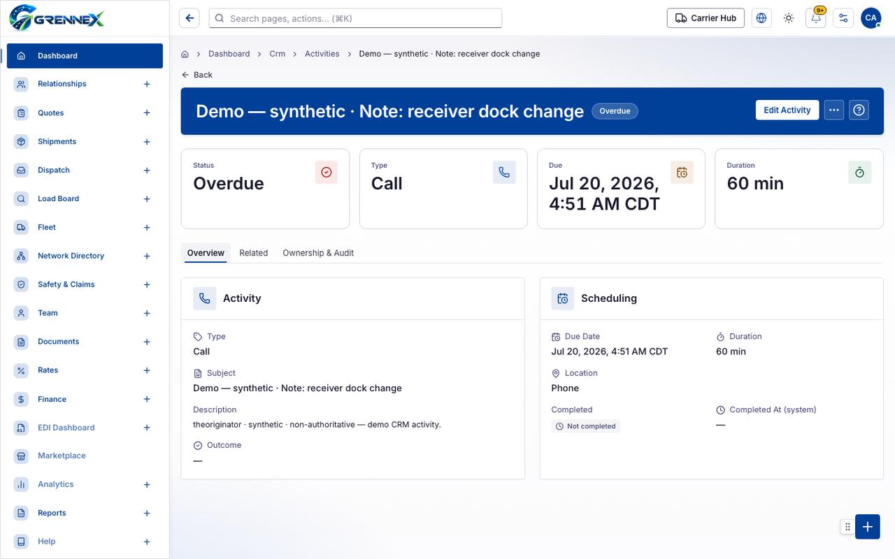The image size is (895, 559).
Task: Click the Activities breadcrumb link
Action: (x=322, y=54)
